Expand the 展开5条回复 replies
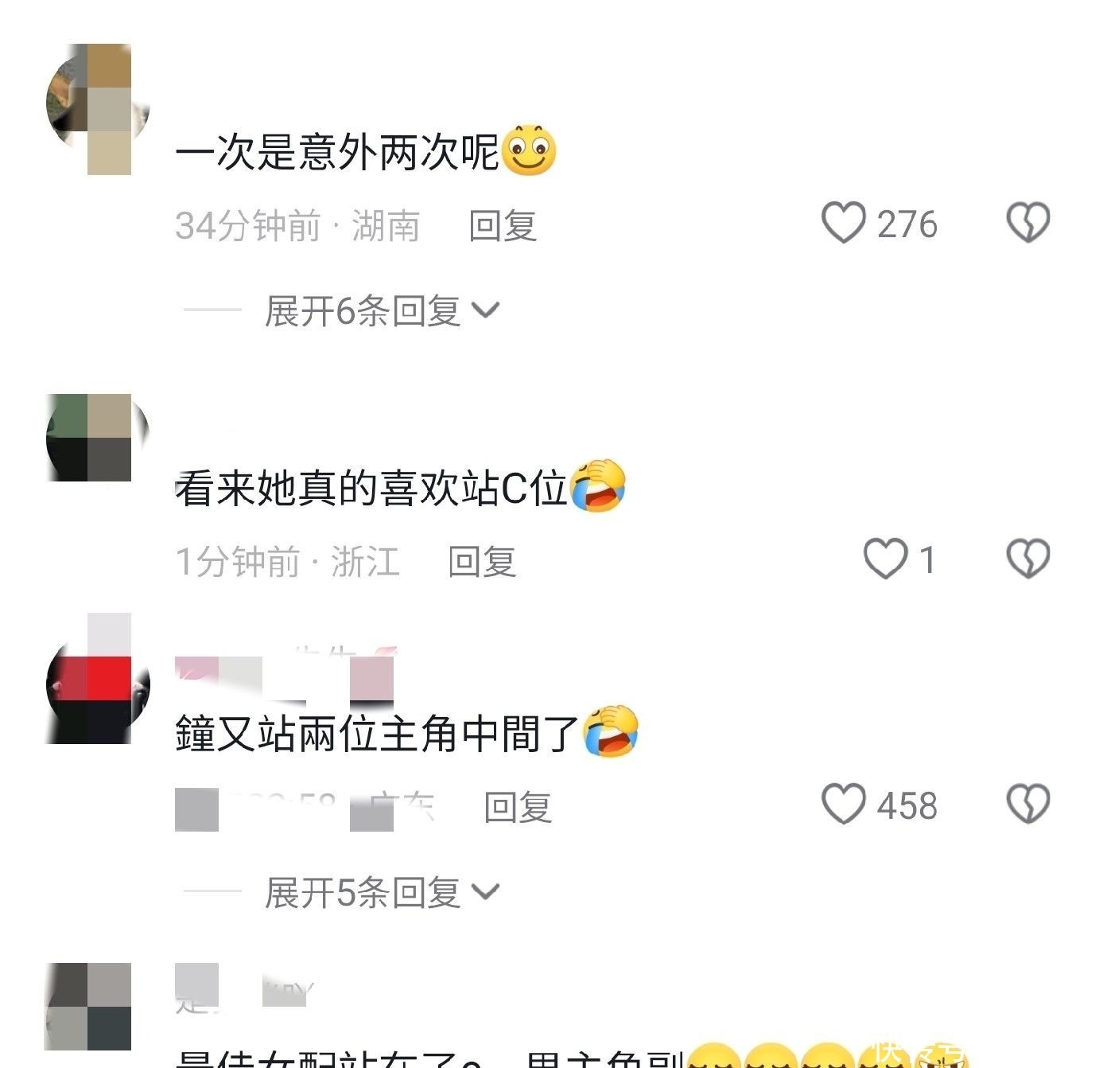The image size is (1107, 1068). pos(382,892)
